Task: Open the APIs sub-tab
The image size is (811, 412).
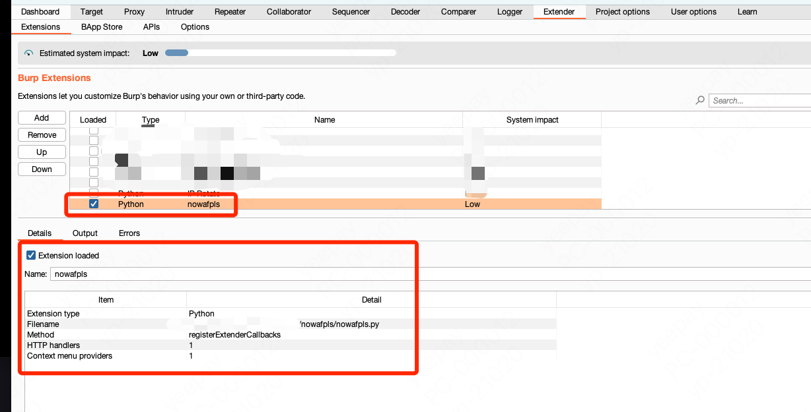Action: (x=151, y=27)
